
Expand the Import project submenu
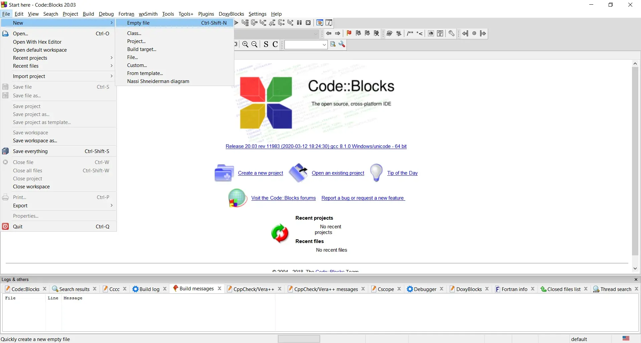coord(59,76)
